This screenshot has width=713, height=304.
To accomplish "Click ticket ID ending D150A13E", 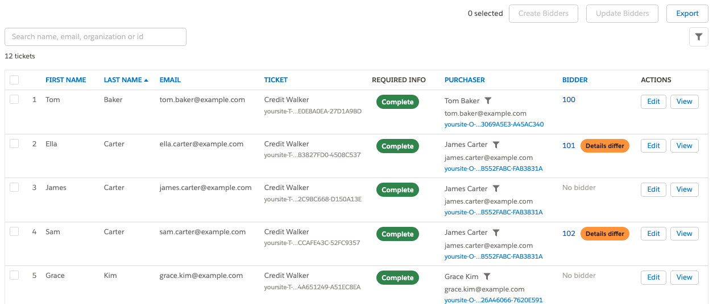I will [x=313, y=199].
